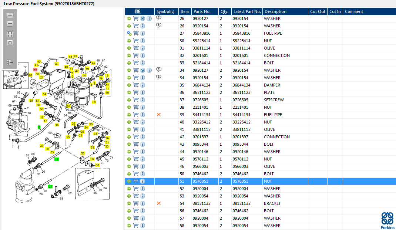Open gear options for NUT 0576112
The width and height of the screenshot is (396, 230).
129,159
